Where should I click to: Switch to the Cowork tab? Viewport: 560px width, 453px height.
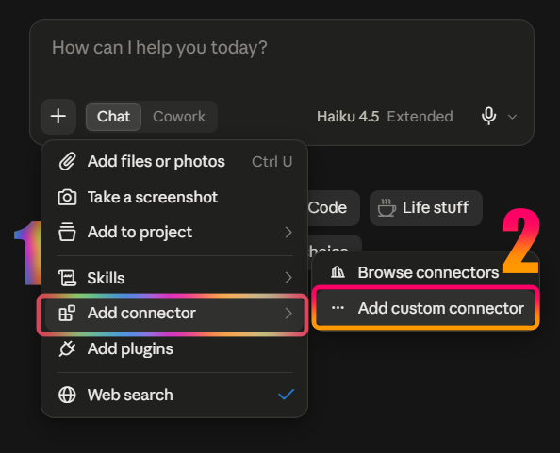pos(179,116)
